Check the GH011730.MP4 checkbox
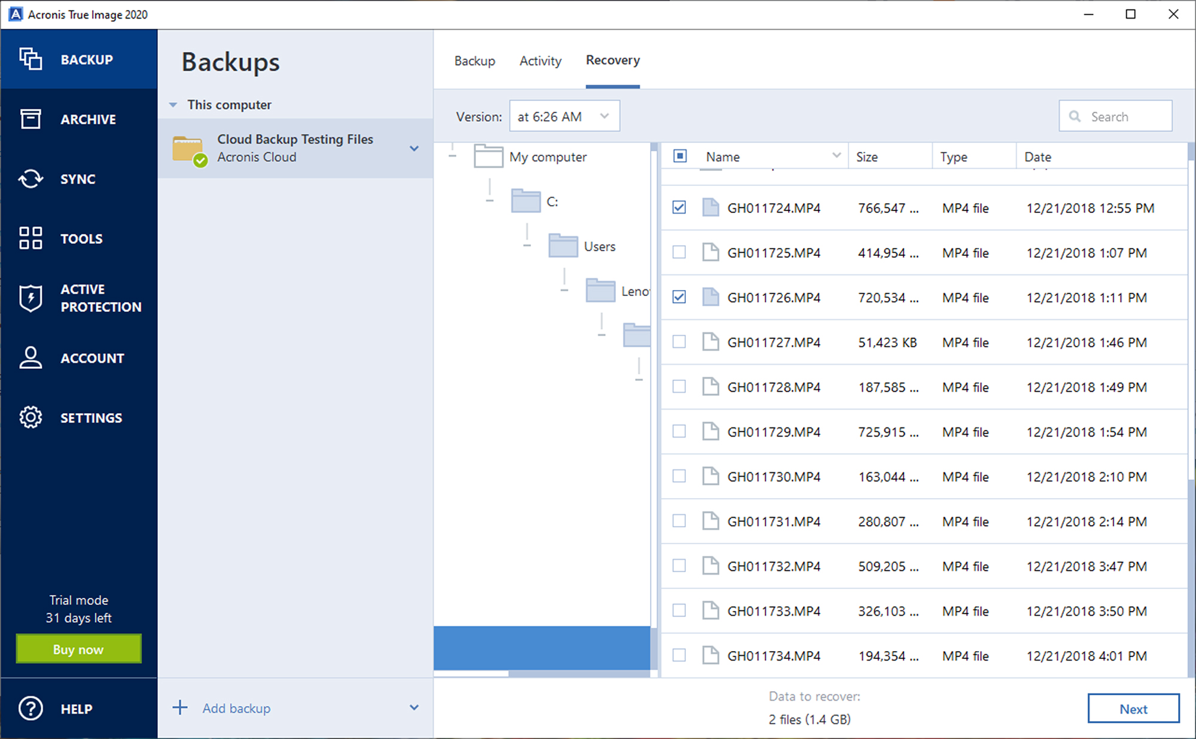 pyautogui.click(x=679, y=477)
